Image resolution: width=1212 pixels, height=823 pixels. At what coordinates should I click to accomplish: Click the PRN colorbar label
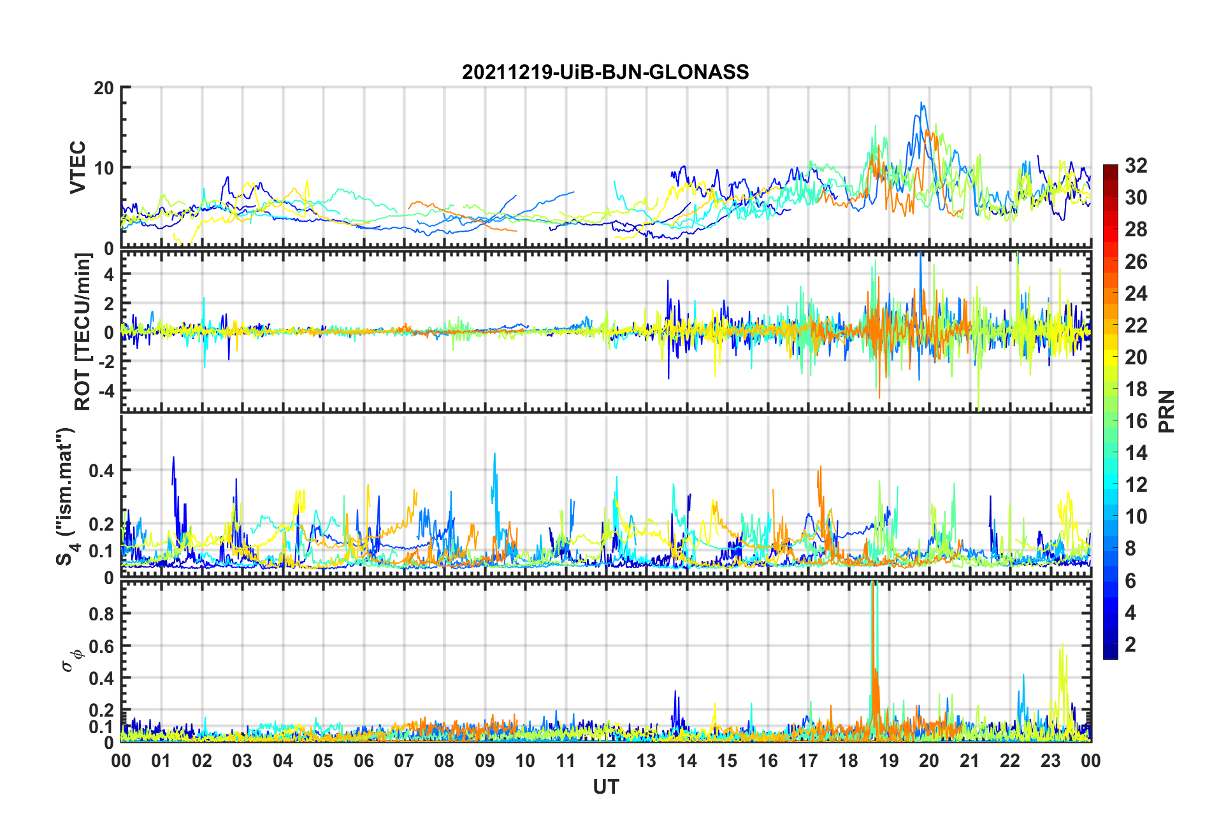point(1166,411)
